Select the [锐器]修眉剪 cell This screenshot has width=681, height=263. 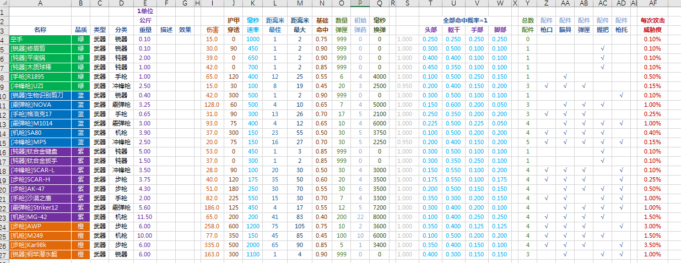[x=40, y=48]
